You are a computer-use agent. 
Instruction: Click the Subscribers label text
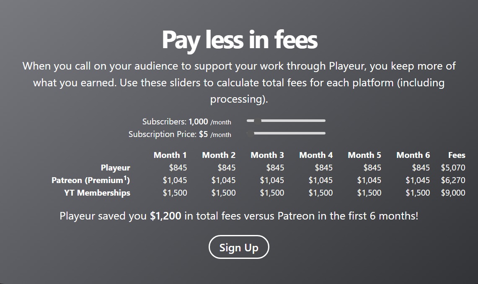click(x=164, y=122)
